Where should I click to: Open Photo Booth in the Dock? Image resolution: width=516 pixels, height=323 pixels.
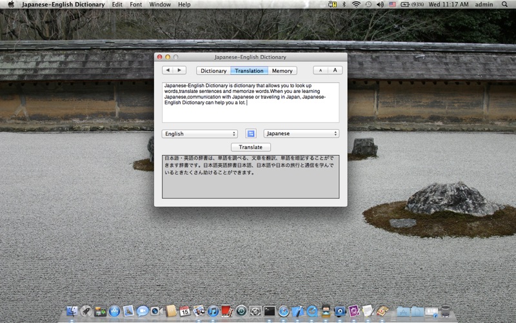coord(227,311)
